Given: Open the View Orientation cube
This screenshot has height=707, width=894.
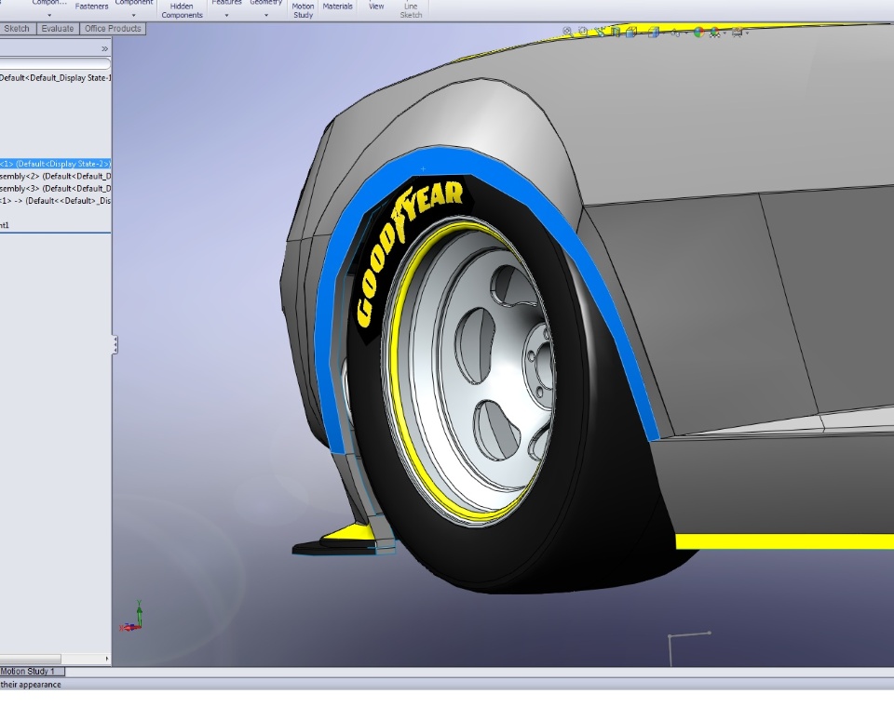Looking at the screenshot, I should [631, 32].
